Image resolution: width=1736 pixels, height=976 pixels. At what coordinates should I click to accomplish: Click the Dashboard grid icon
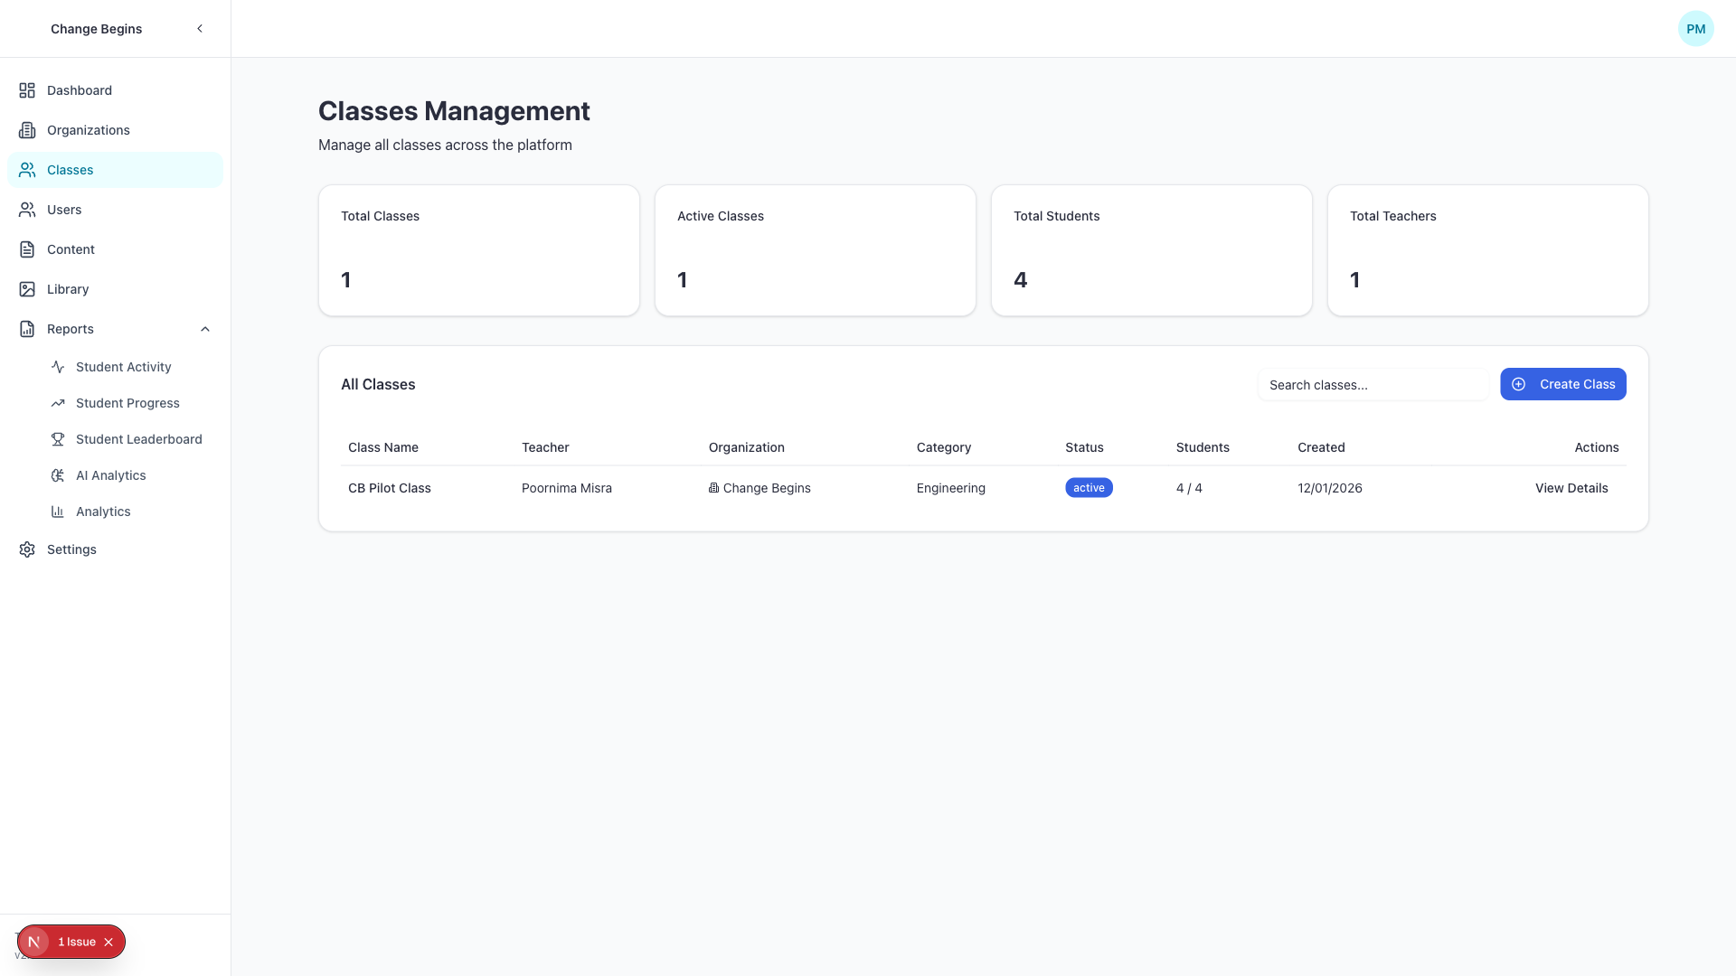tap(27, 90)
